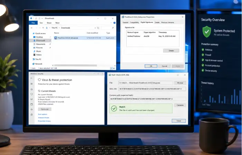Open the address bar history dropdown in Explorer
This screenshot has width=242, height=155.
pos(95,28)
